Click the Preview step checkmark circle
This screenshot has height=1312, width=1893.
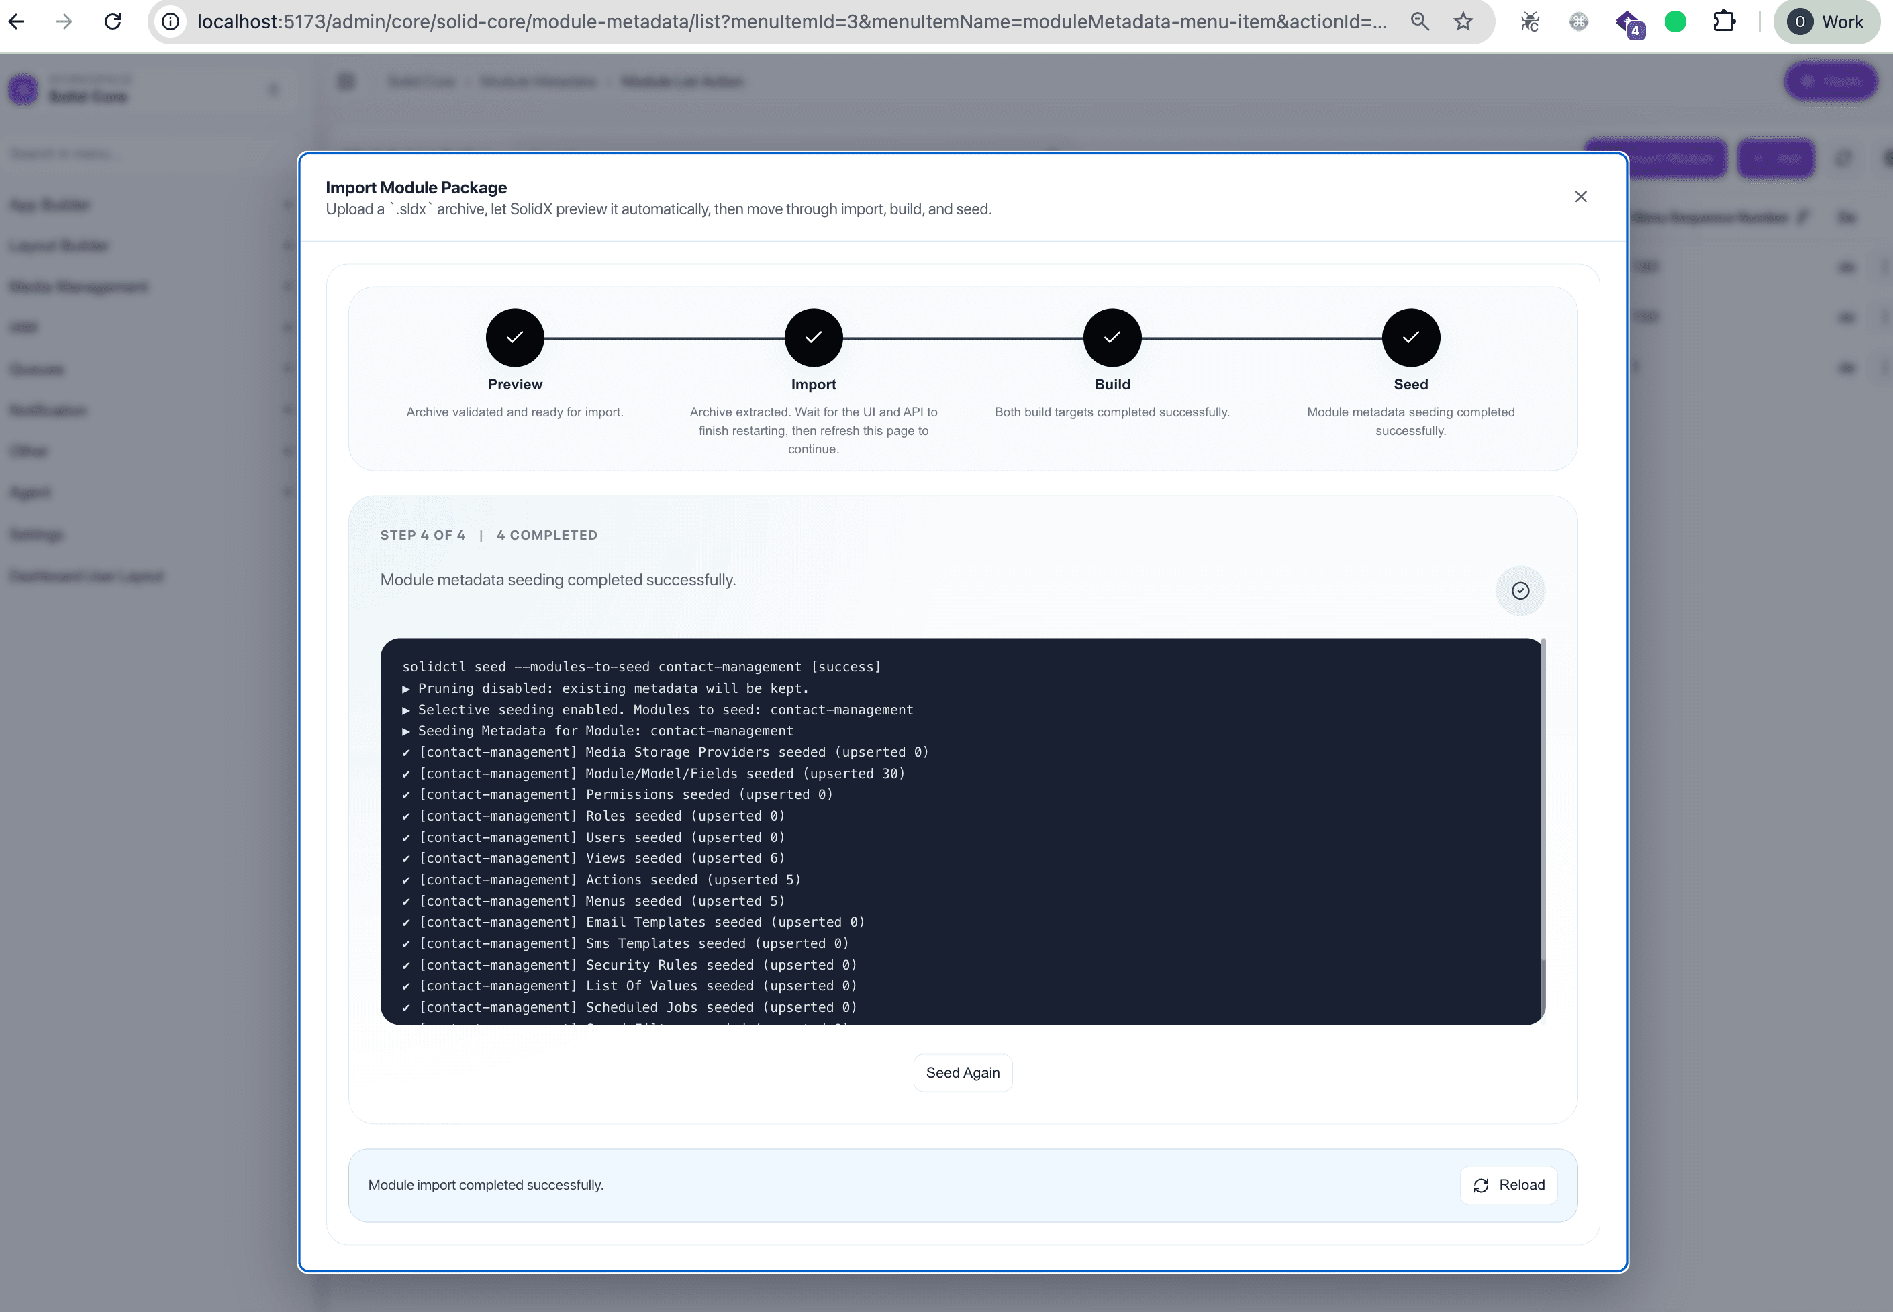click(514, 337)
